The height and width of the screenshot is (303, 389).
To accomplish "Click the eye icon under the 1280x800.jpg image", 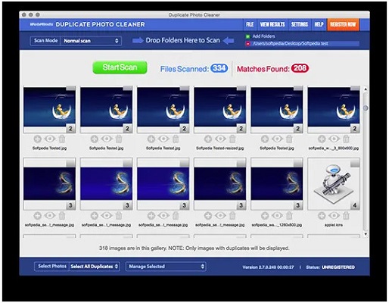I will point(277,216).
